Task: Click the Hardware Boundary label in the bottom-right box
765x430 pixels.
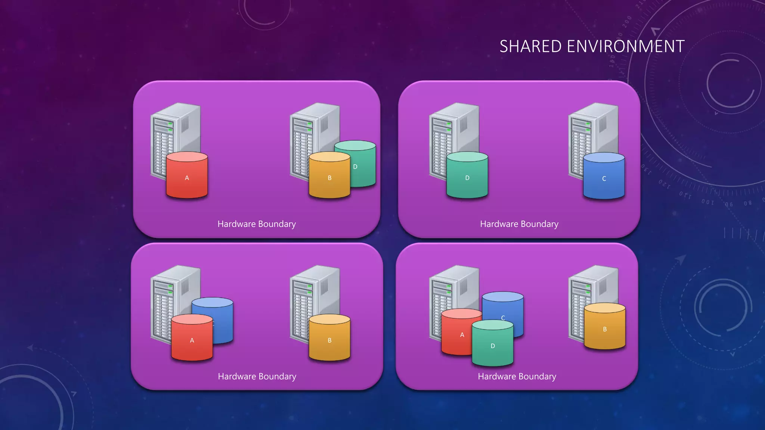Action: pos(517,376)
